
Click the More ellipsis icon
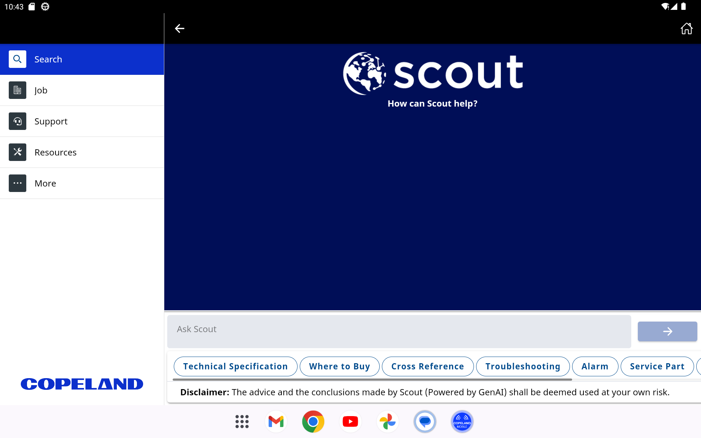point(18,183)
